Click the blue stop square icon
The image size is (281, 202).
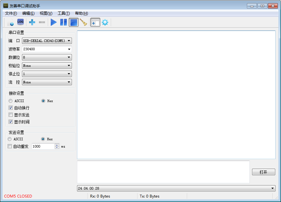pyautogui.click(x=74, y=22)
